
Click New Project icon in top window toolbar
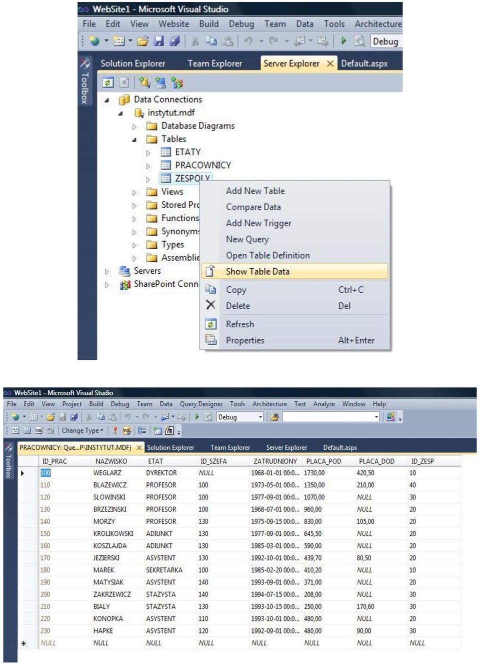click(94, 41)
